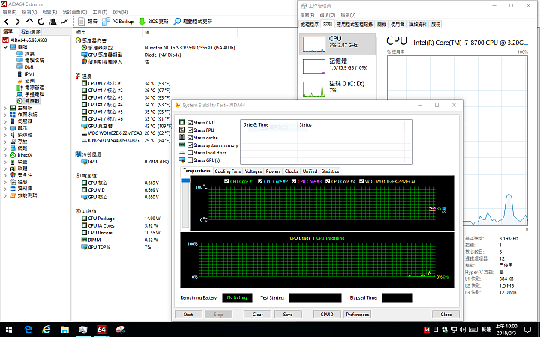Click the green BIOS update arrow
This screenshot has height=337, width=540.
click(142, 22)
